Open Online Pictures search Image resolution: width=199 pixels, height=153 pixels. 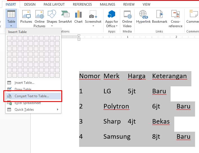[x=39, y=19]
